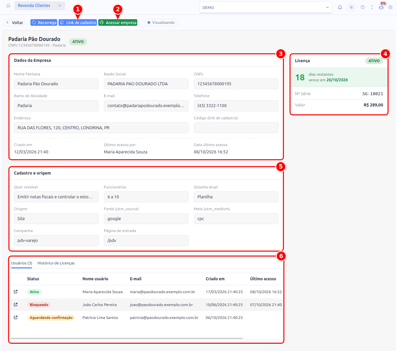Click the horizontal scrollbar under the users table
Image resolution: width=397 pixels, height=351 pixels.
(x=127, y=338)
